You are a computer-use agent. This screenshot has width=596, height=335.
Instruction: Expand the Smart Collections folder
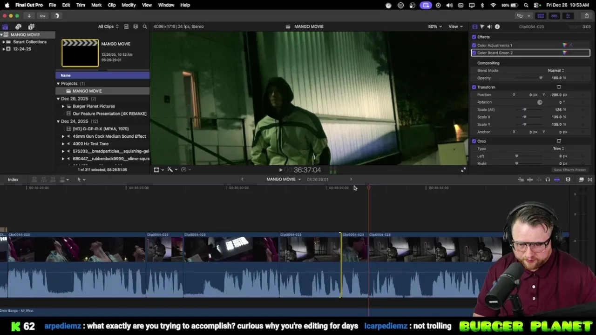tap(4, 42)
